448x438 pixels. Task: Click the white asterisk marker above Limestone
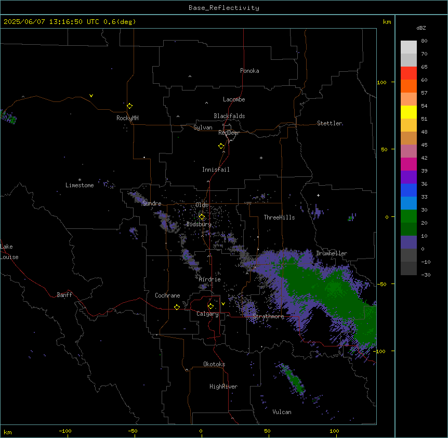click(80, 179)
